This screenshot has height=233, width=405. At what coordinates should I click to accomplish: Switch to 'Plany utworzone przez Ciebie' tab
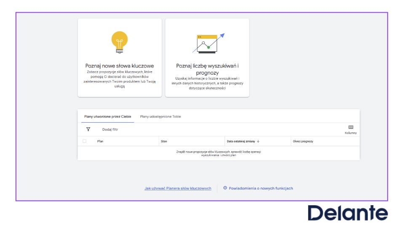(x=108, y=116)
